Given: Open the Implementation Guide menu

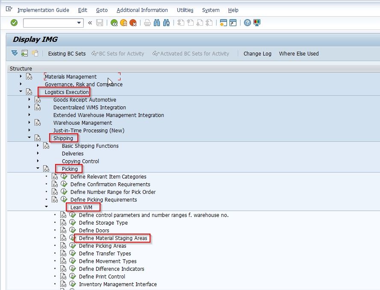Looking at the screenshot, I should click(x=43, y=10).
